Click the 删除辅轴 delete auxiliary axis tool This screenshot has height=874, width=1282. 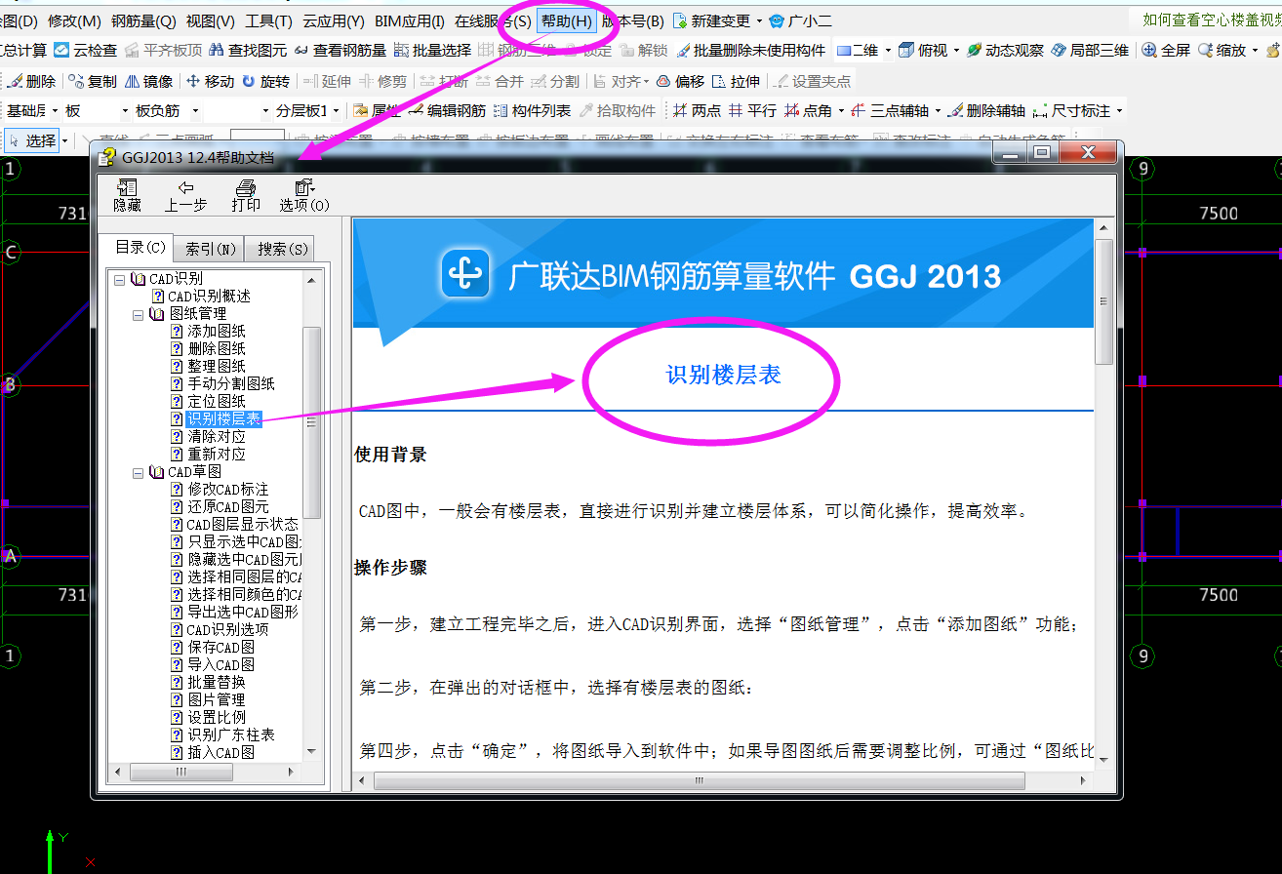click(987, 111)
